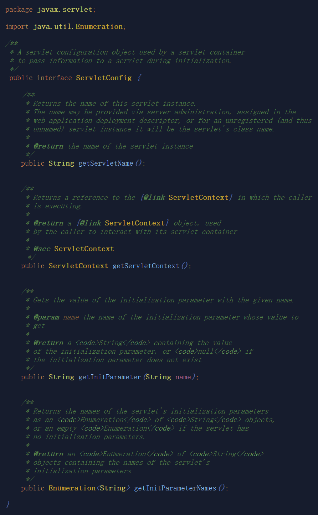The width and height of the screenshot is (318, 515).
Task: Click the getServletContext method name
Action: click(146, 266)
